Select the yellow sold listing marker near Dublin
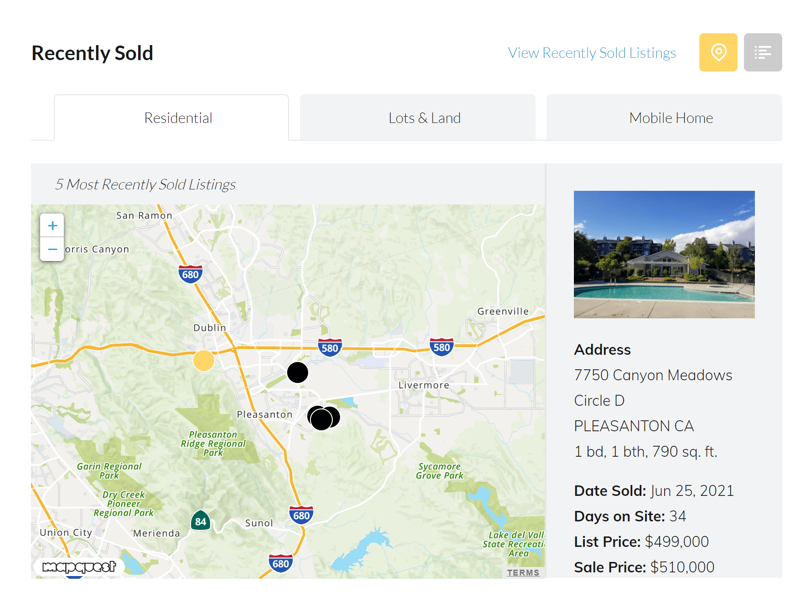 pyautogui.click(x=204, y=361)
